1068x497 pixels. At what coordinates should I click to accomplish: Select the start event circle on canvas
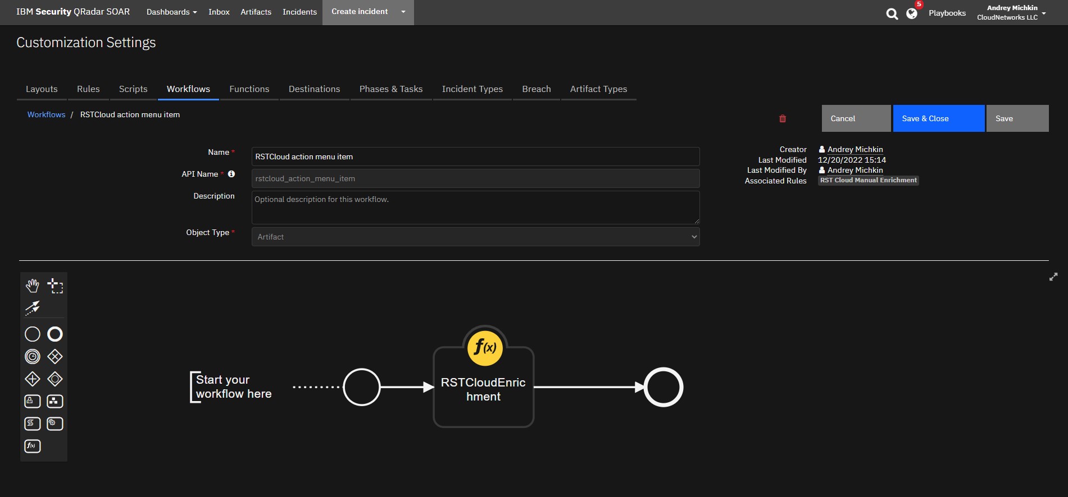coord(362,387)
